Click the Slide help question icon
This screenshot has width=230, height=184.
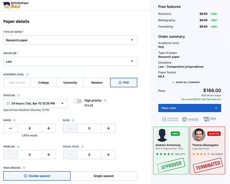pyautogui.click(x=73, y=120)
